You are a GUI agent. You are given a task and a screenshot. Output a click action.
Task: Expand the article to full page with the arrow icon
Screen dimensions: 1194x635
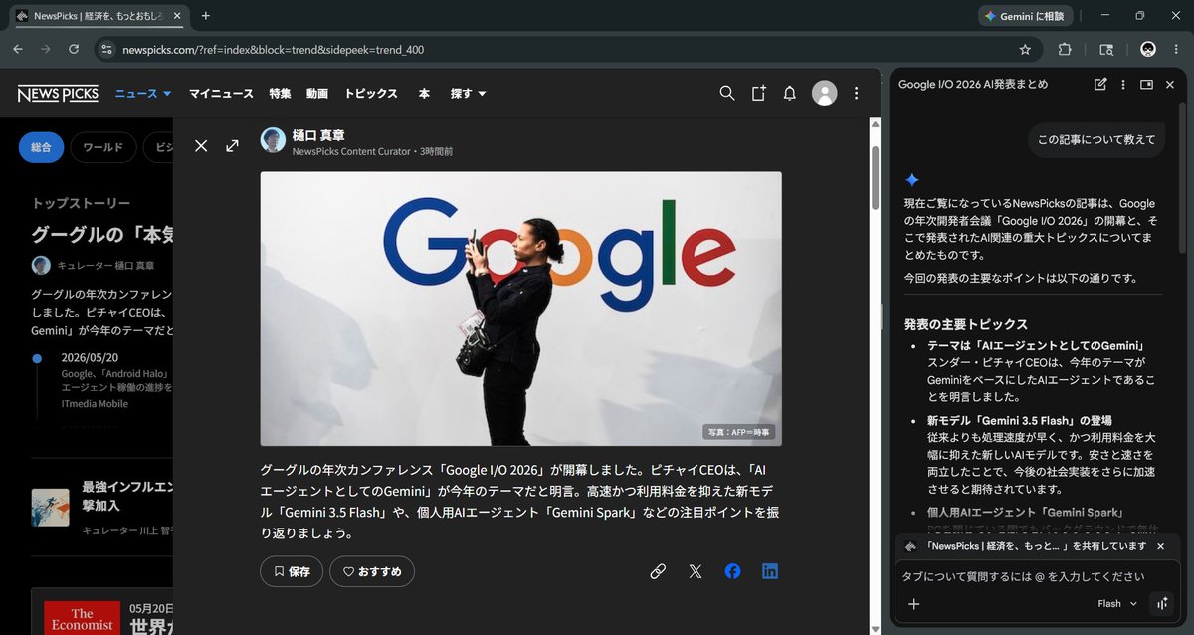[x=232, y=145]
